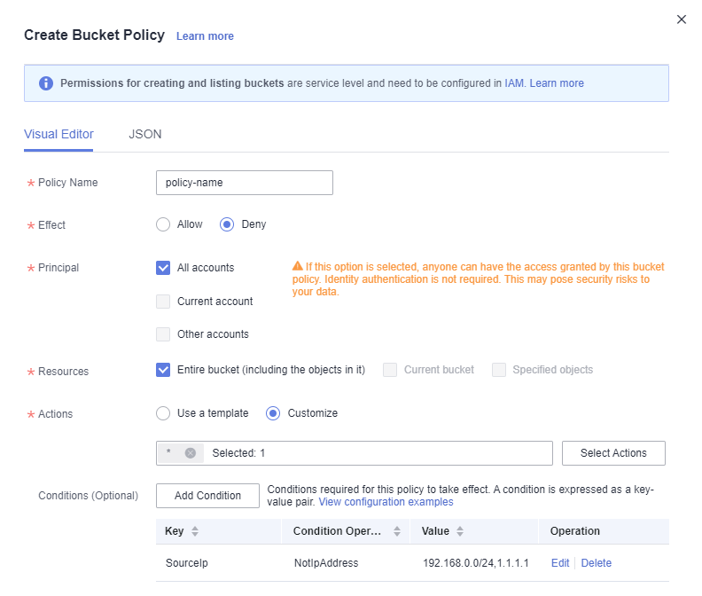Click the SourceIp key cell
Screen dimensions: 702x596
pos(187,563)
